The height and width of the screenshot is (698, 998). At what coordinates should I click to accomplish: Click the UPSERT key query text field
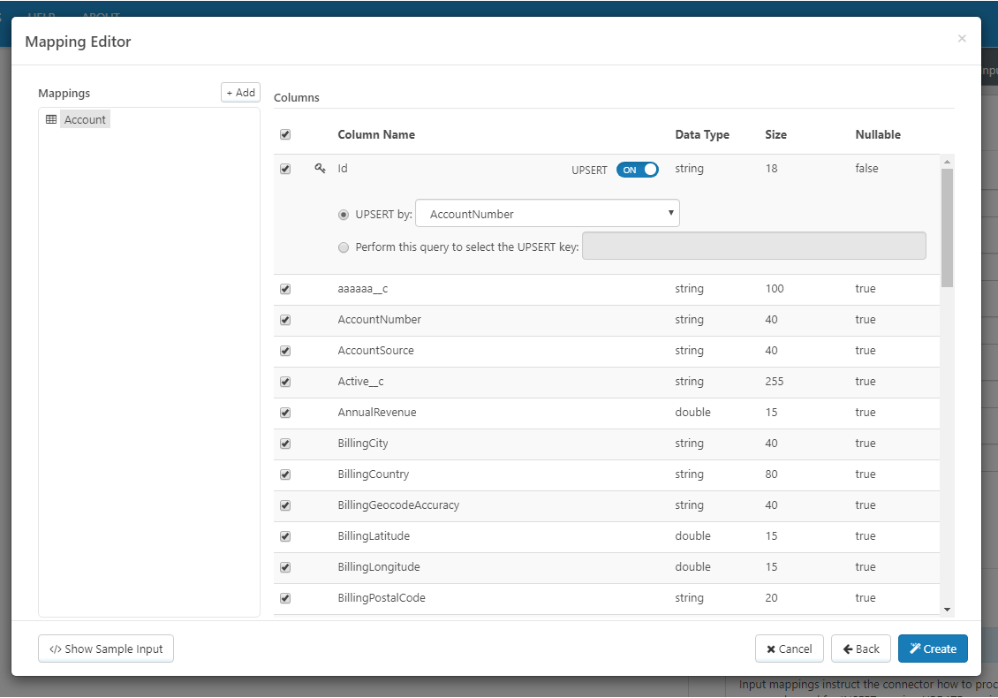[753, 247]
